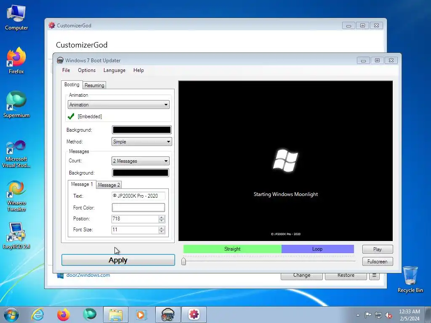Click the Apply button
This screenshot has height=323, width=431.
point(118,260)
